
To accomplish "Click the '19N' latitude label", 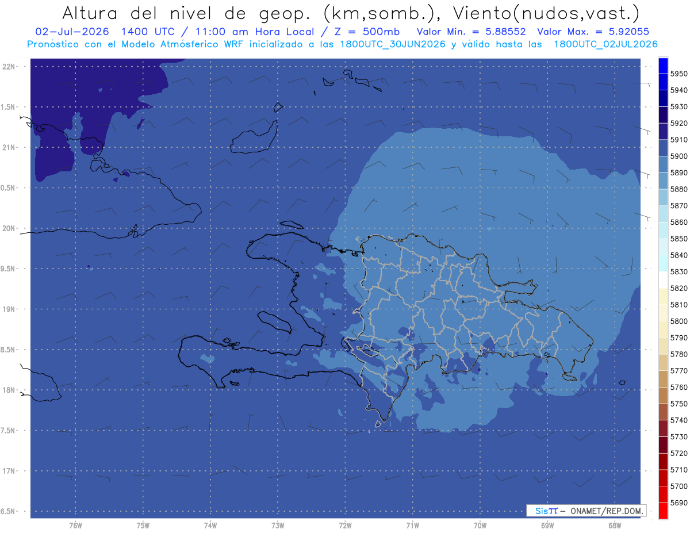I will coord(9,309).
